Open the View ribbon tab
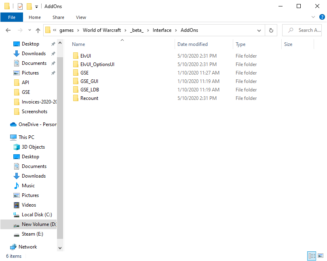 (x=81, y=17)
